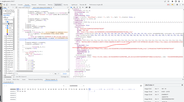Screen dimensions: 184x102
Task: Open the DevTools three-dot customize menu
Action: (180, 5)
